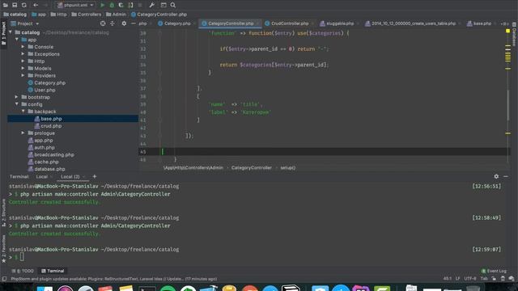Expand the bootstrap folder
The image size is (518, 291).
17,97
